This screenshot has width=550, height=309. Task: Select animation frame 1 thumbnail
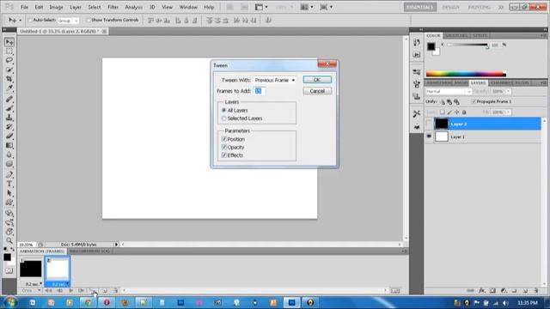[31, 269]
